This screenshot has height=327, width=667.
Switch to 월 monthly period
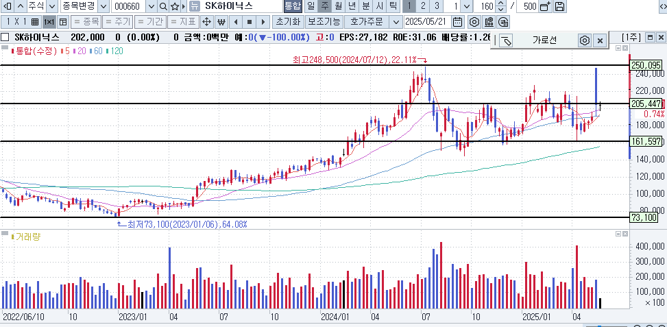(x=338, y=6)
